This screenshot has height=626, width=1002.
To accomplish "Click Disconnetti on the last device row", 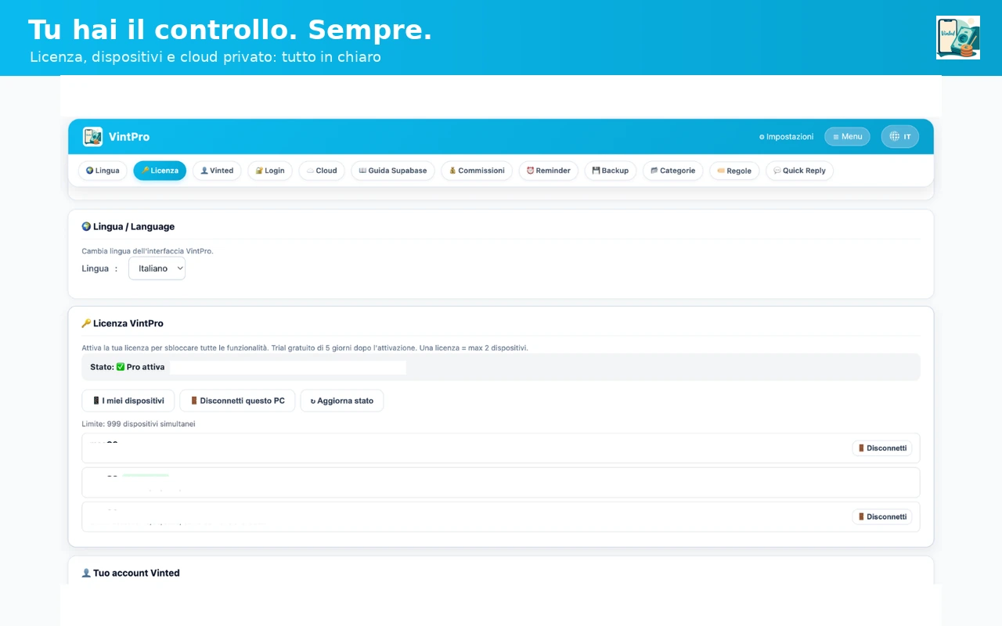I will point(882,516).
